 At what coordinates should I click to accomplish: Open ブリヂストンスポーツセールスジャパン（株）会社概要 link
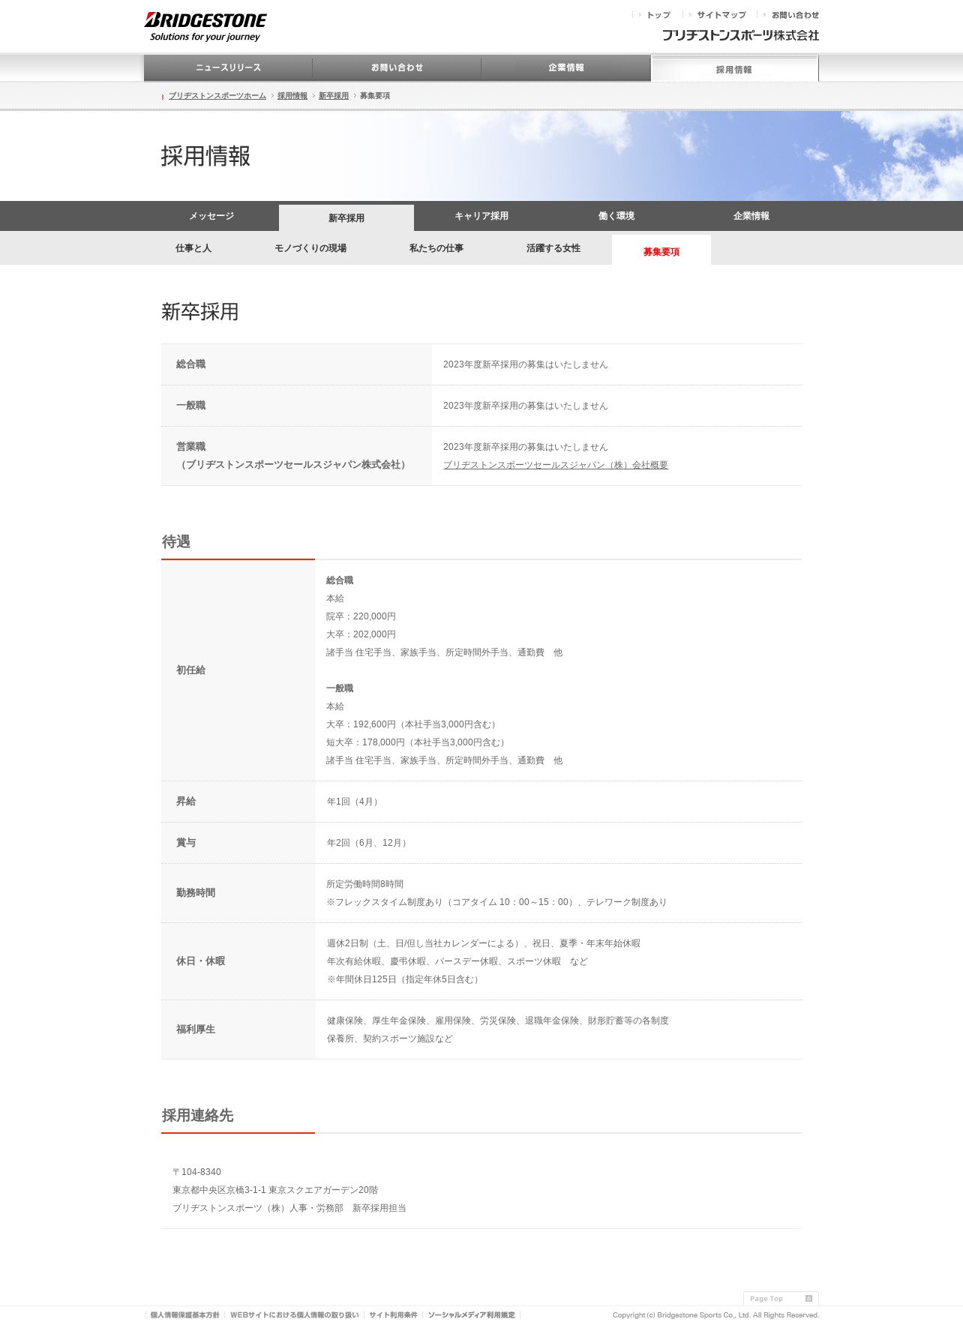(556, 465)
